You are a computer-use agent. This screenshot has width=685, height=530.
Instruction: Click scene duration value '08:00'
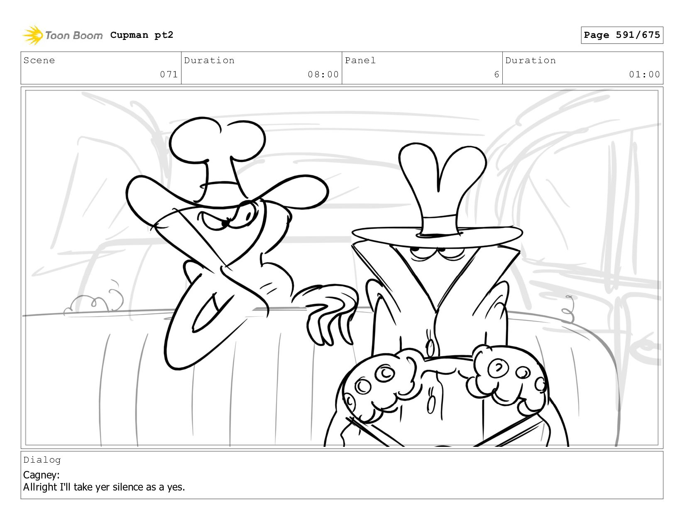click(323, 74)
